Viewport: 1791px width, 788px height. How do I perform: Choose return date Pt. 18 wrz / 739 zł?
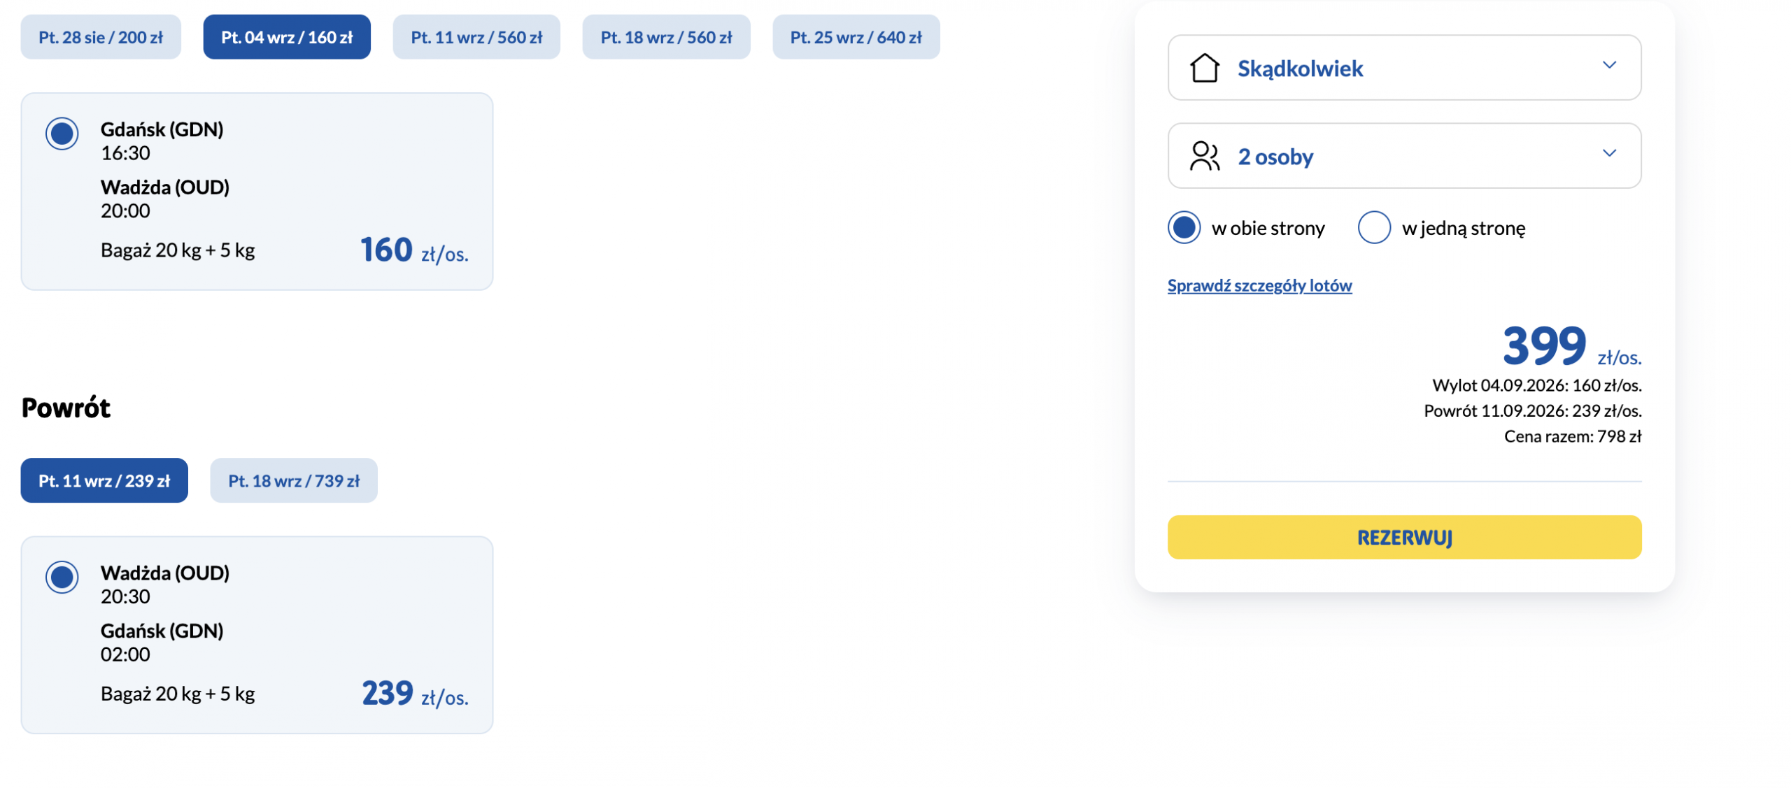tap(294, 480)
